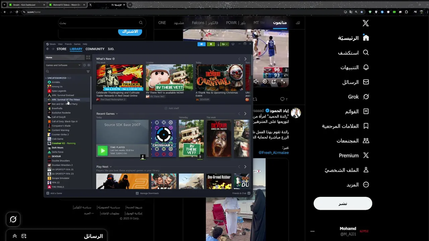Image resolution: width=429 pixels, height=241 pixels.
Task: Open X messages envelope in sidebar
Action: click(366, 82)
